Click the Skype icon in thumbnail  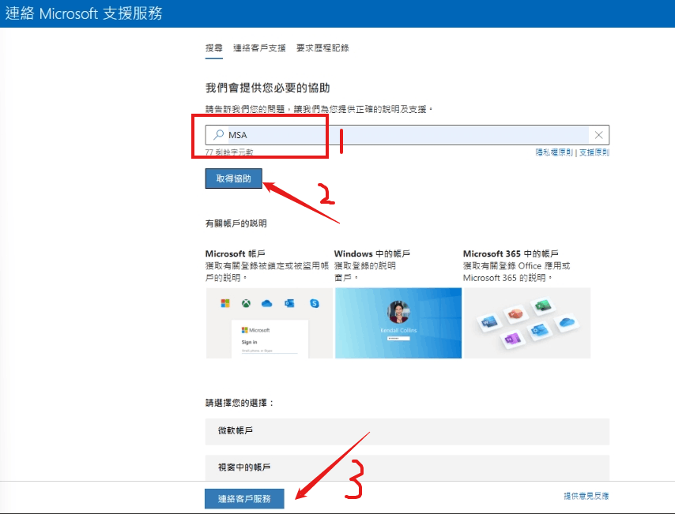(315, 304)
